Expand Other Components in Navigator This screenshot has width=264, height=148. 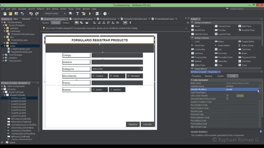pos(2,86)
